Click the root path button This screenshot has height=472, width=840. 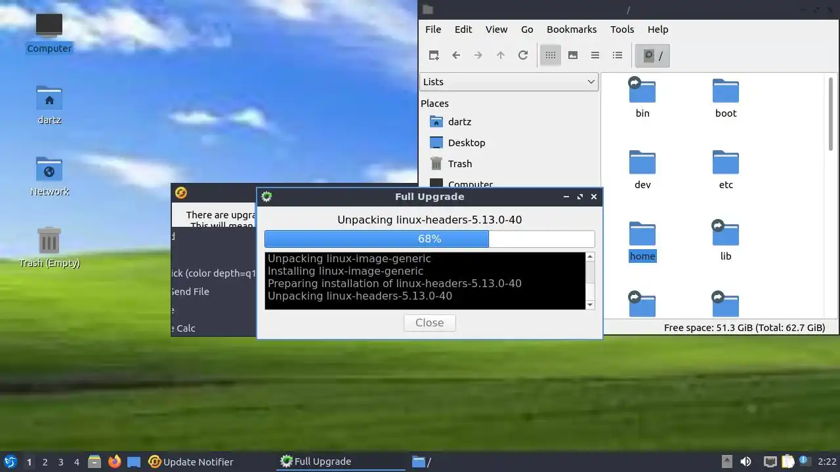tap(653, 55)
